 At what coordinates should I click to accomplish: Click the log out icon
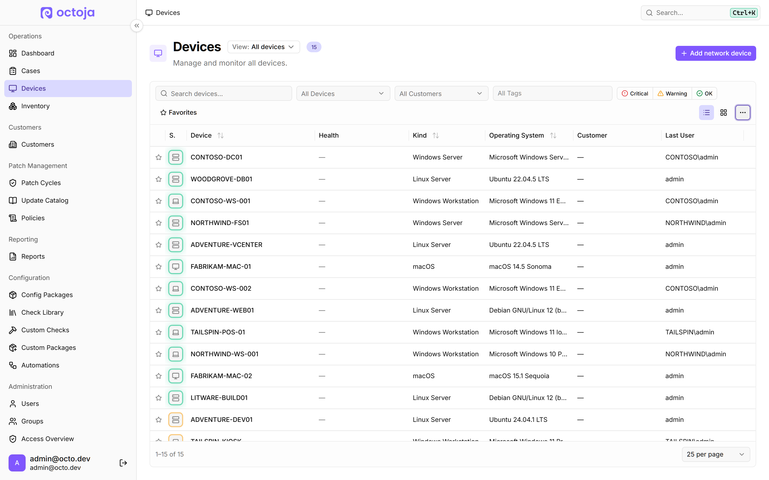123,463
